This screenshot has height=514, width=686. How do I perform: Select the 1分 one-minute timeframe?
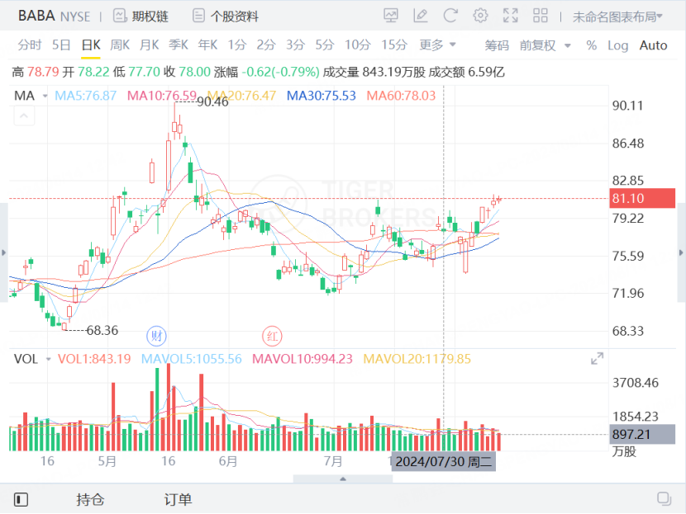click(236, 45)
